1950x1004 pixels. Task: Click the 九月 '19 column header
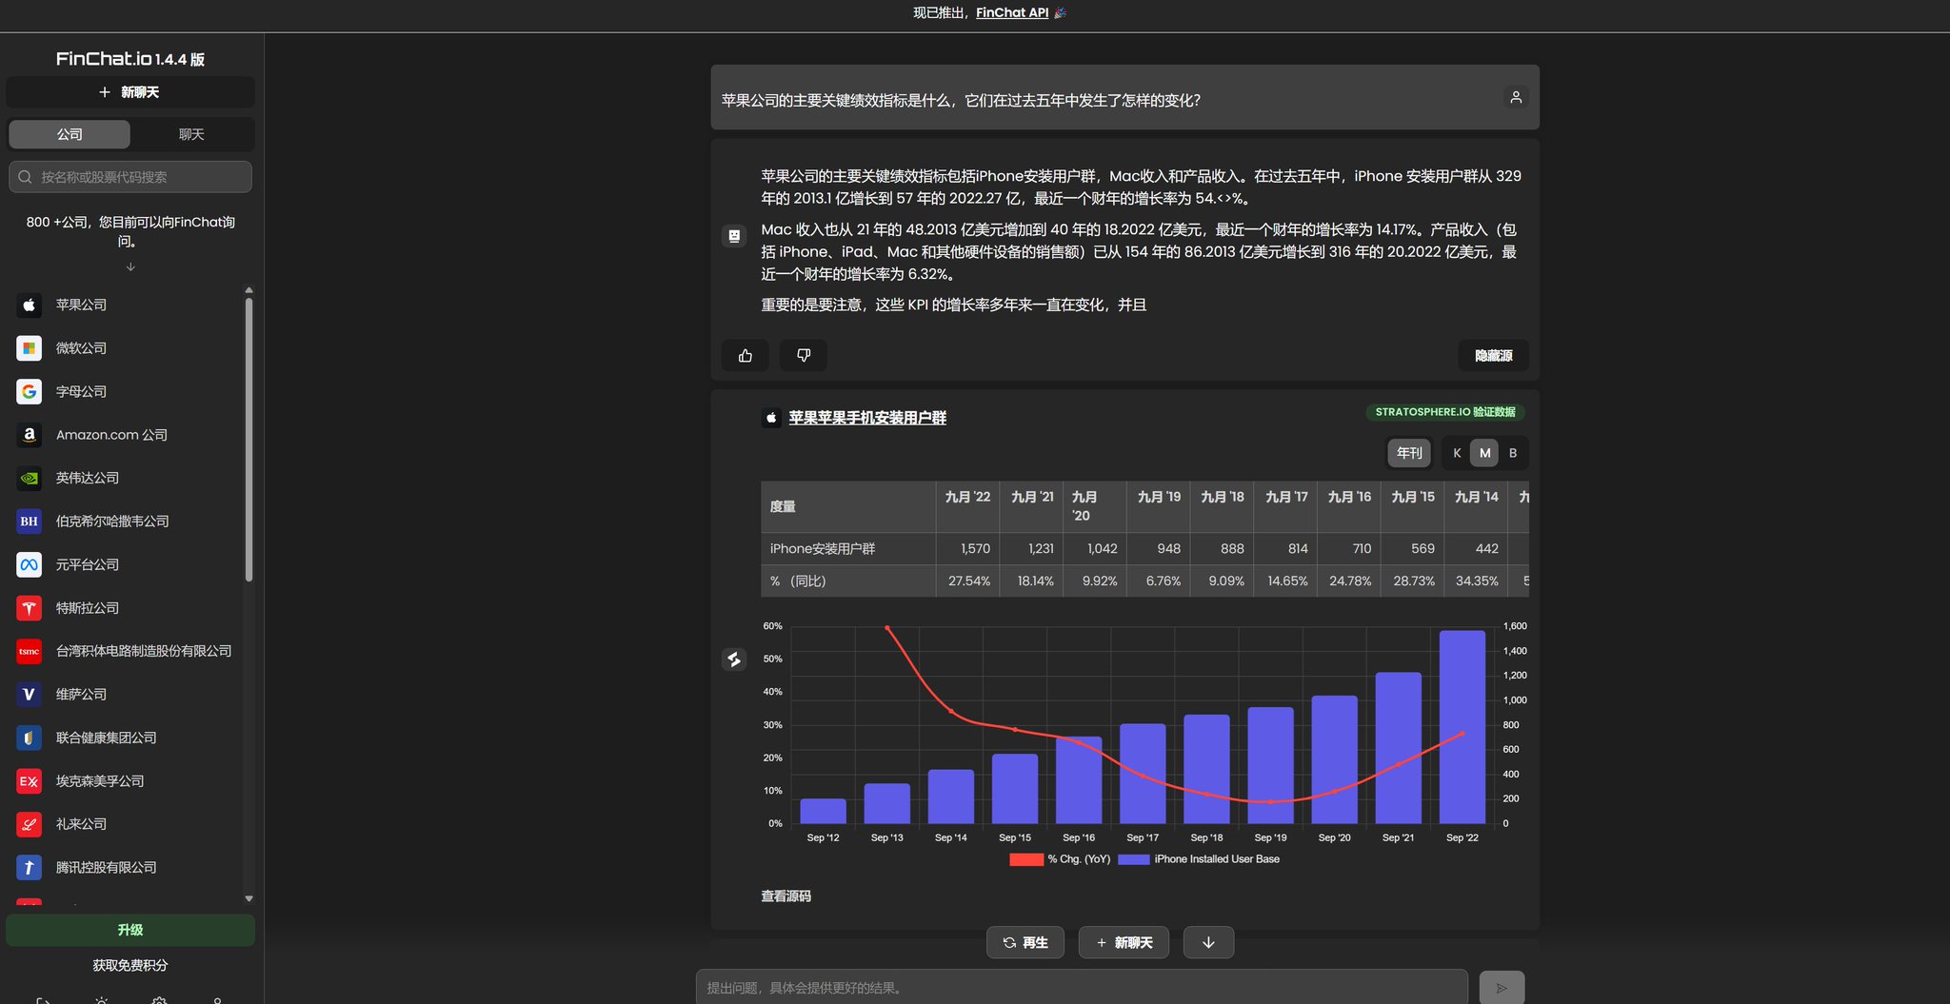click(x=1159, y=506)
